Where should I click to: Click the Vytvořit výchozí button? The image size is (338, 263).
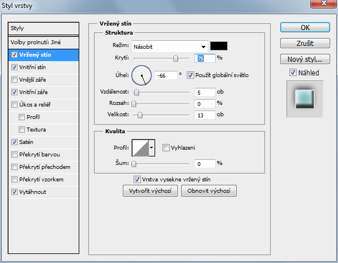pos(150,191)
